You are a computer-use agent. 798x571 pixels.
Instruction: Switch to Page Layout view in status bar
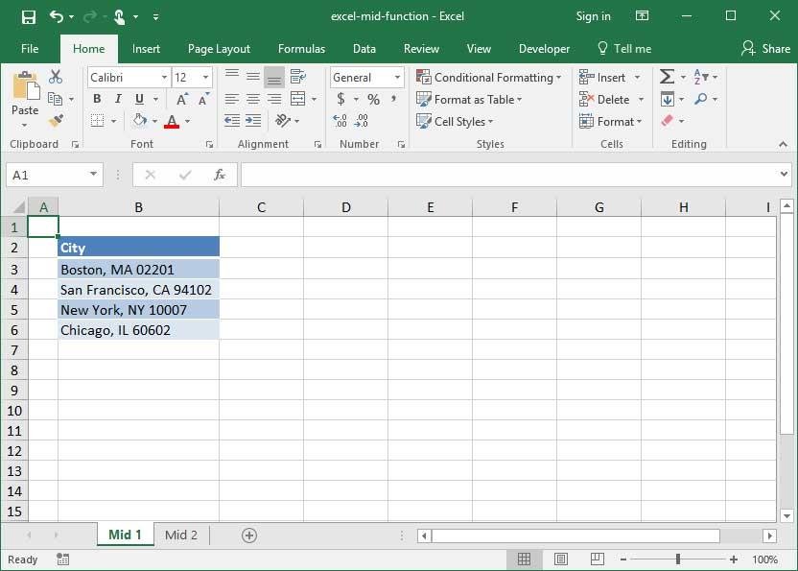pos(561,559)
